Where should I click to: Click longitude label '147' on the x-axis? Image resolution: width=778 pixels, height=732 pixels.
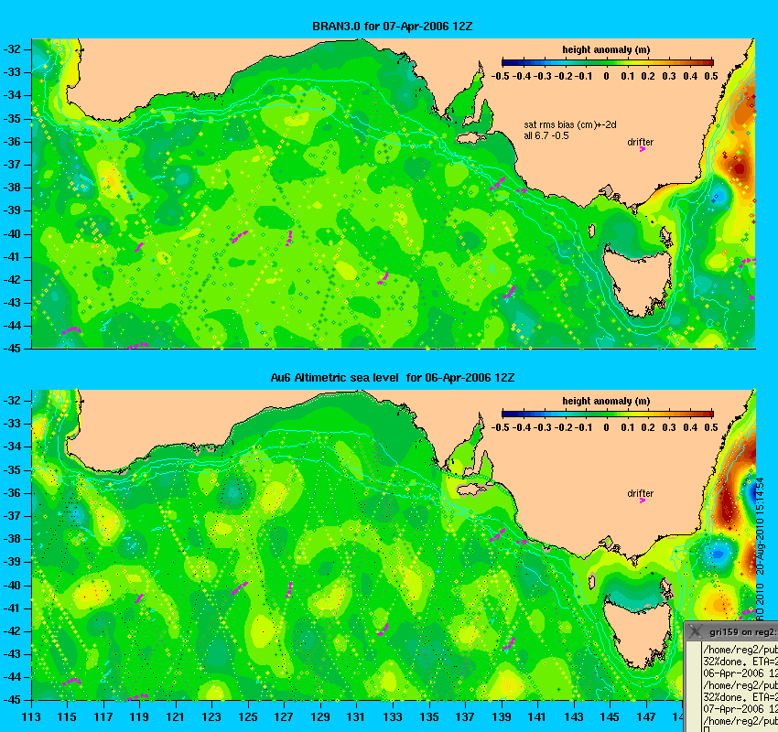click(x=645, y=716)
